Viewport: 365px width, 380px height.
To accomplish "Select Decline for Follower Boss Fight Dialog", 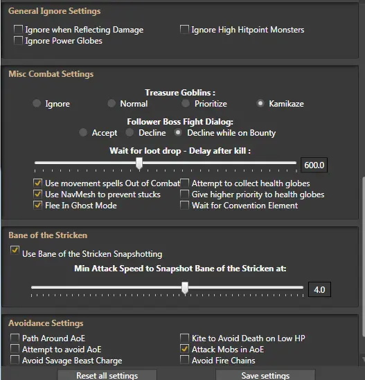I will pos(130,133).
